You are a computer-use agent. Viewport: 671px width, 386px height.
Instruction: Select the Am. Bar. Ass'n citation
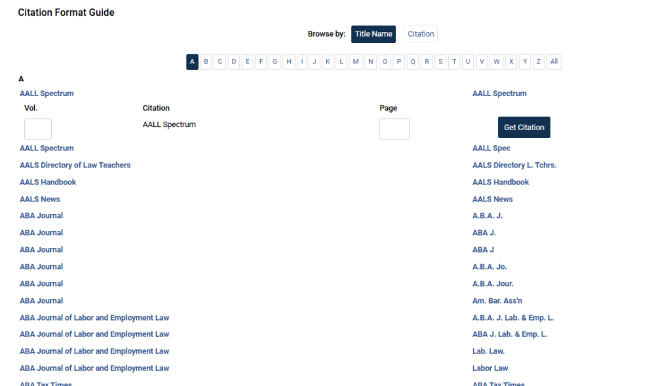(497, 301)
